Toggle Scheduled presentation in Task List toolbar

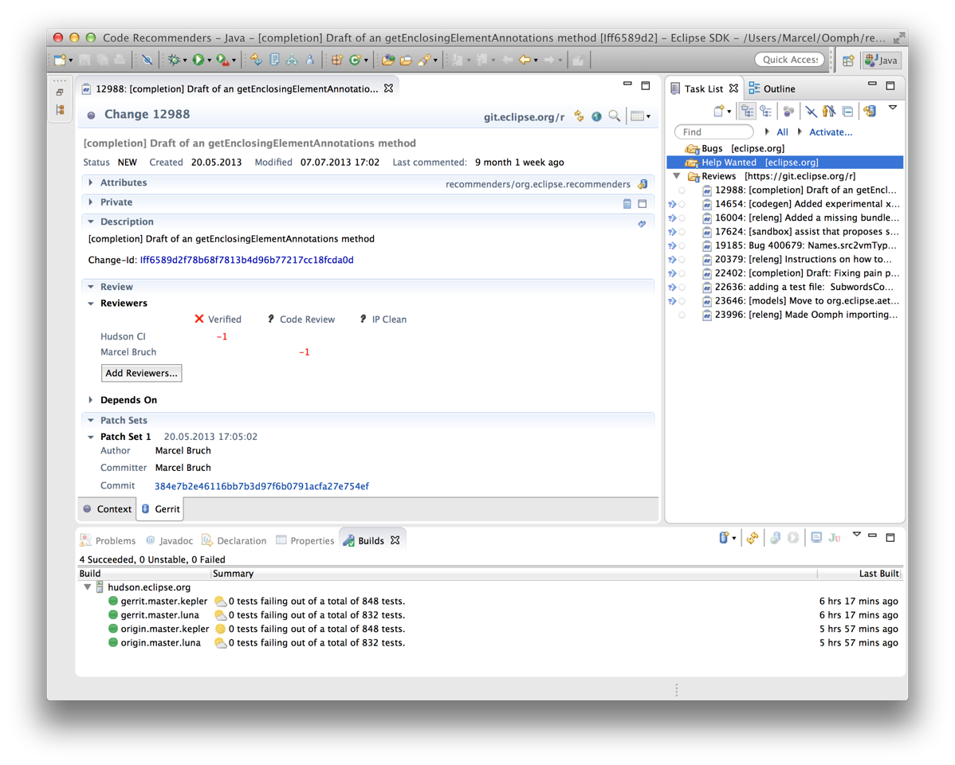(766, 112)
